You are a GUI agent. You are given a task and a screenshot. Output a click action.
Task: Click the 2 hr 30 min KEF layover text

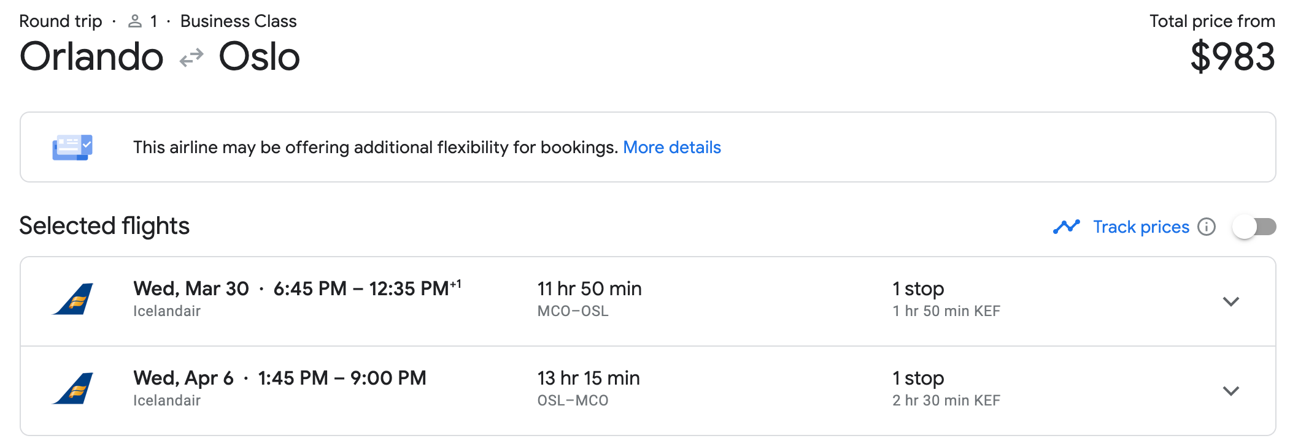946,401
